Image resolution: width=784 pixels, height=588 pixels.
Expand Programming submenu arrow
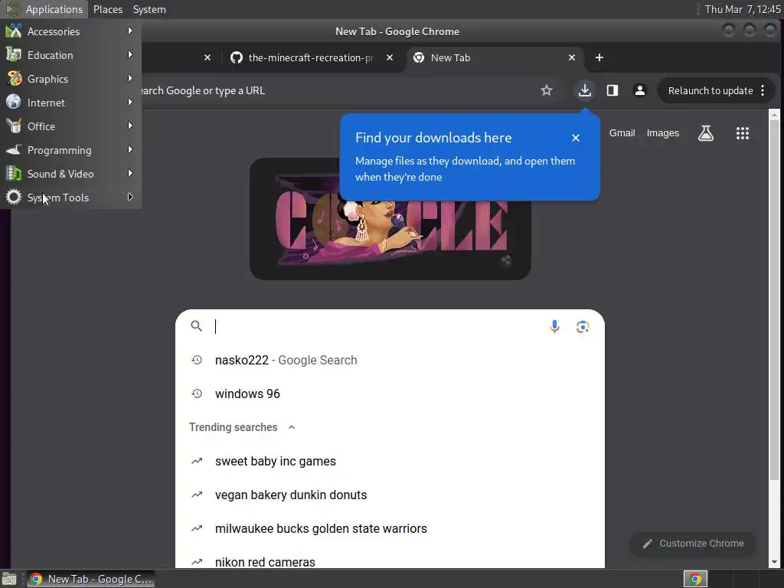coord(130,149)
